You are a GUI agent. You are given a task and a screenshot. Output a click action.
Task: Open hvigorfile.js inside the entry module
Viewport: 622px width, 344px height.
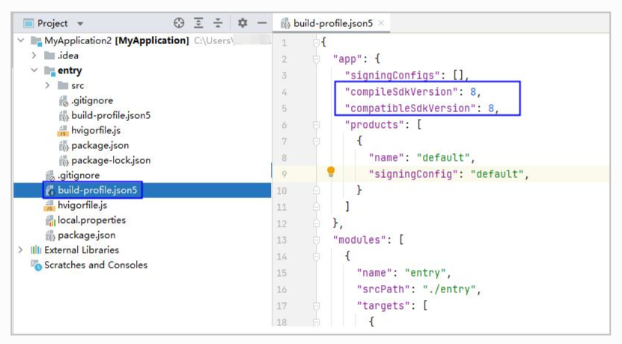pyautogui.click(x=96, y=130)
